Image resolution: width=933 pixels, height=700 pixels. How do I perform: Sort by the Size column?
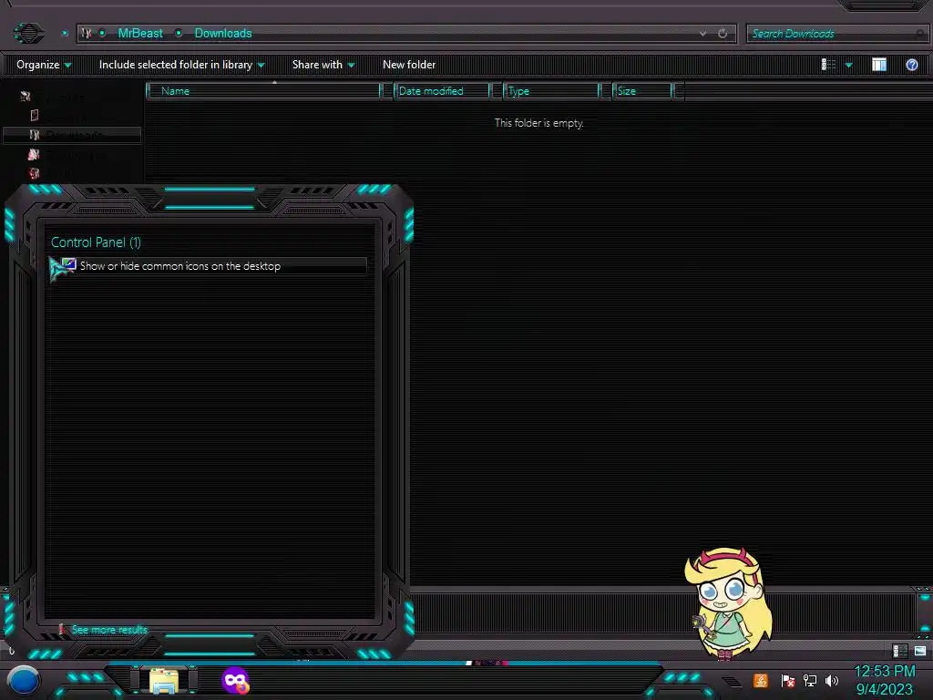click(642, 91)
